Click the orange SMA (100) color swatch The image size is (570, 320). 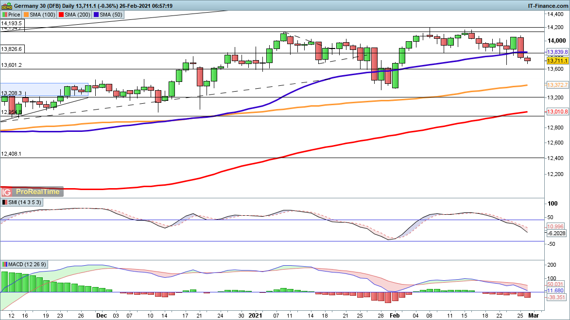(26, 15)
